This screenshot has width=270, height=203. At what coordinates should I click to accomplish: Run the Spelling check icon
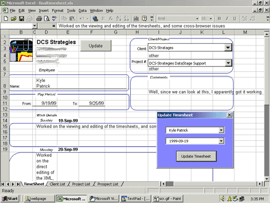55,18
